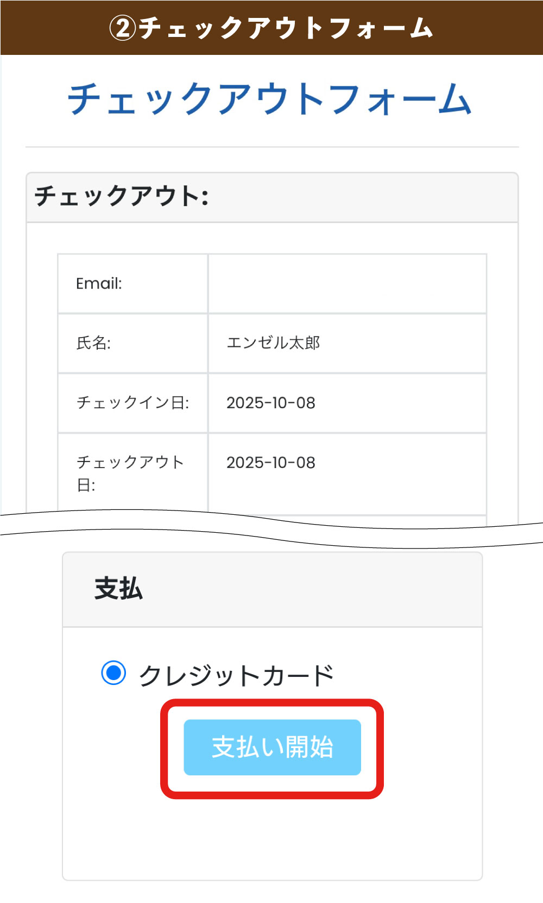Click the チェックアウト日: row label

point(130,472)
